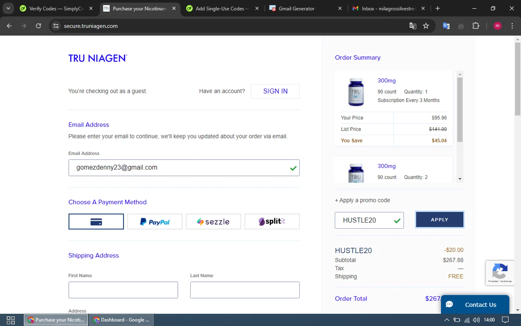Click the TRU NIAGEN logo

coord(98,58)
